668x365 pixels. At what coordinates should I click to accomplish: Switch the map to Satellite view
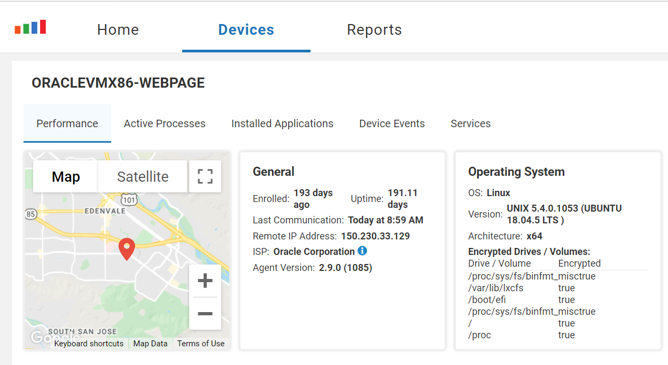click(143, 176)
